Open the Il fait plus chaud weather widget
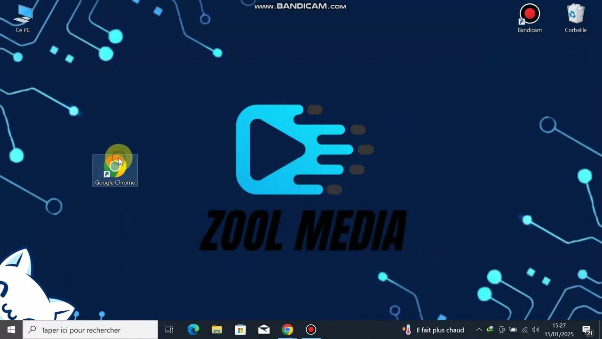 pos(433,330)
